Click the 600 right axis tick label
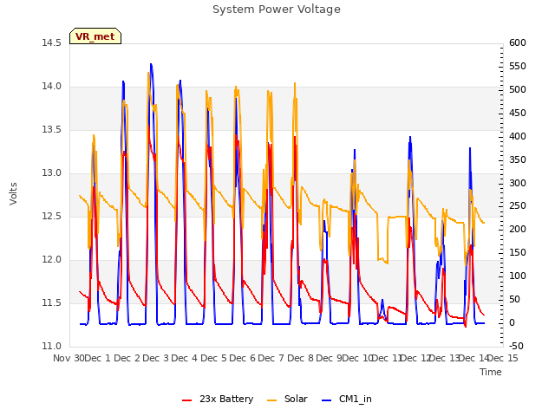Viewport: 555px width, 416px height. point(518,42)
